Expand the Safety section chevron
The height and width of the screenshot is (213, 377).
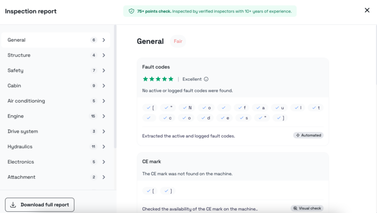coord(104,70)
